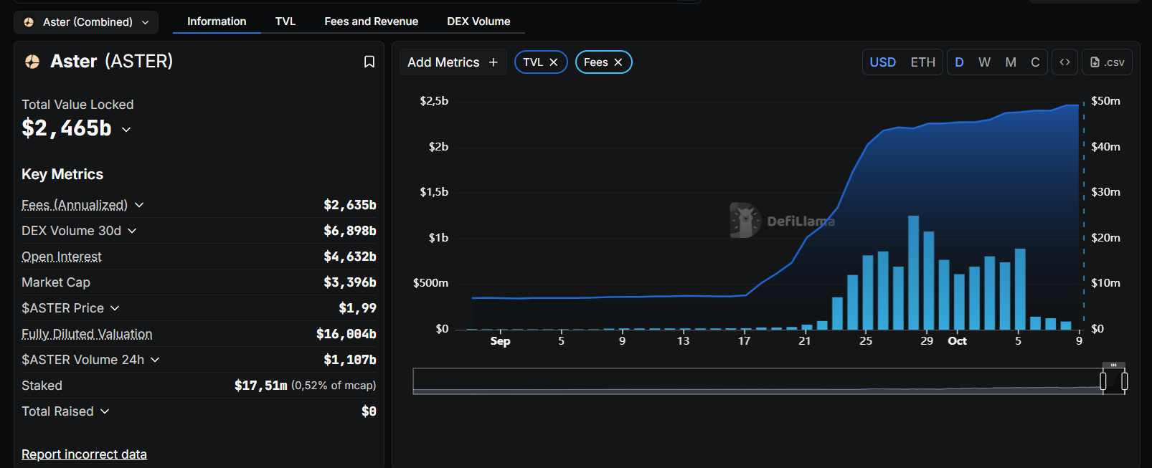The image size is (1152, 468).
Task: Download chart data as .csv
Action: coord(1107,62)
